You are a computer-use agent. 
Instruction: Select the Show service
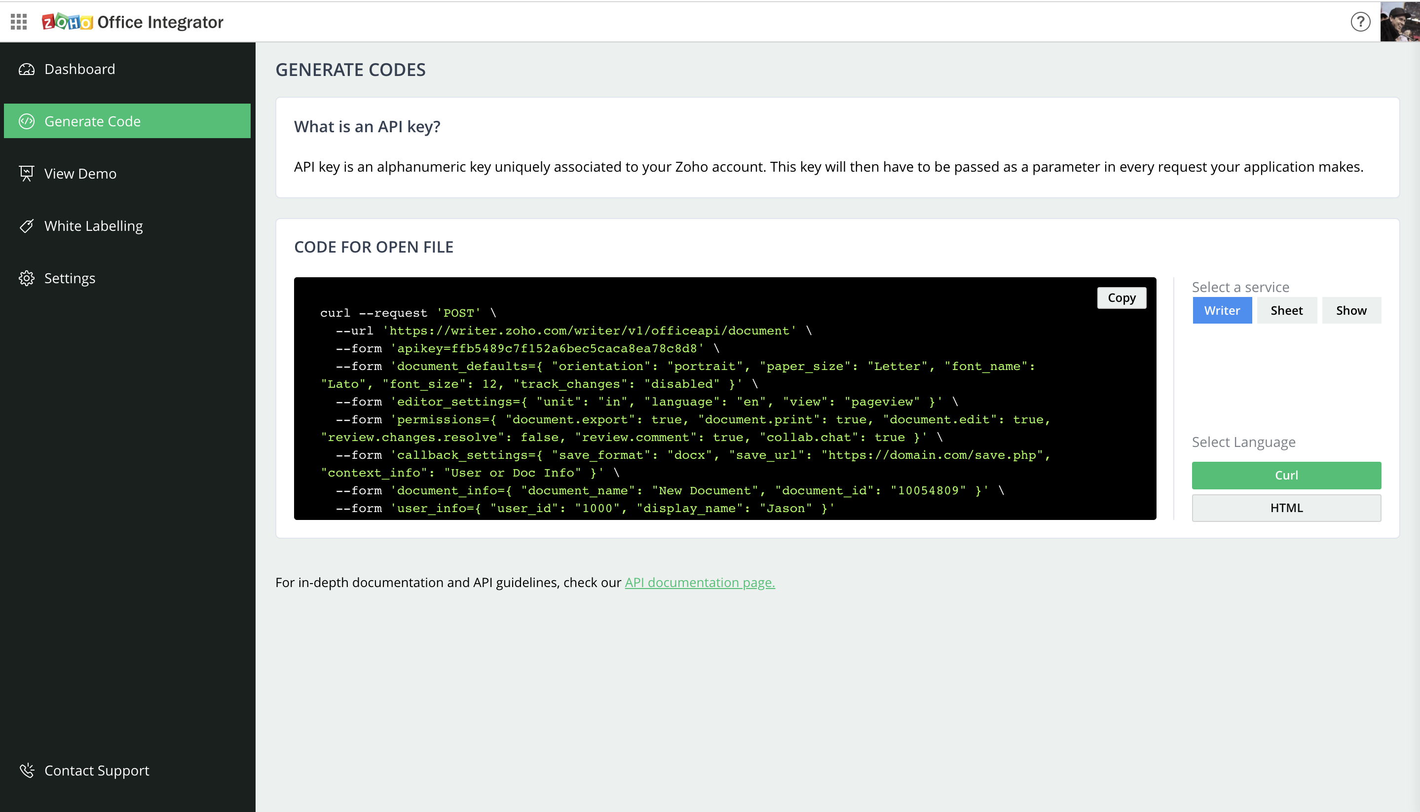[x=1351, y=310]
